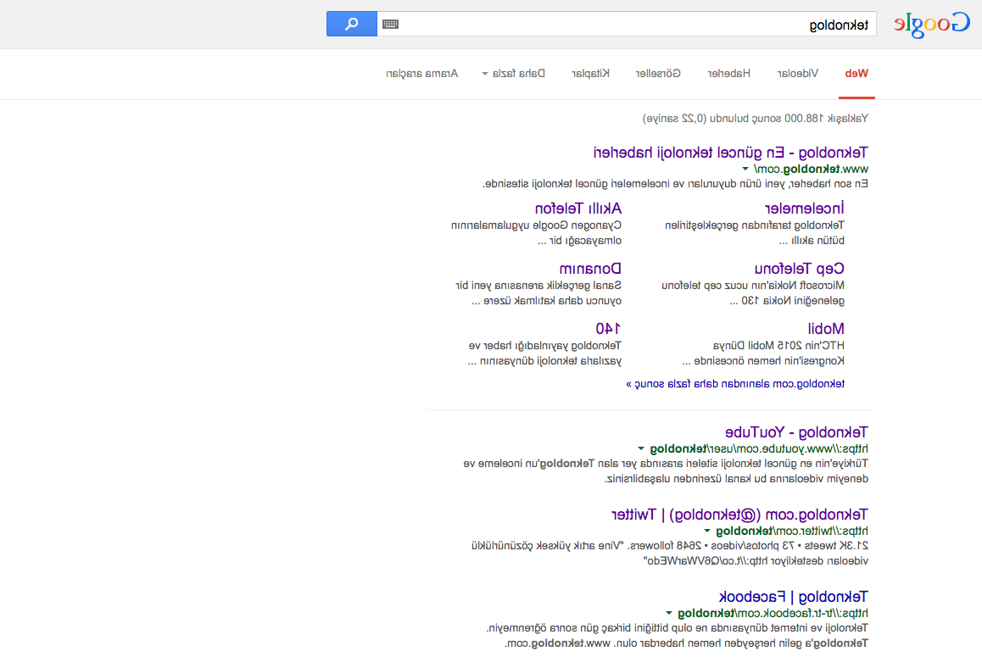This screenshot has width=982, height=657.
Task: Open the Akıllı Telefon sitelink
Action: coord(577,208)
